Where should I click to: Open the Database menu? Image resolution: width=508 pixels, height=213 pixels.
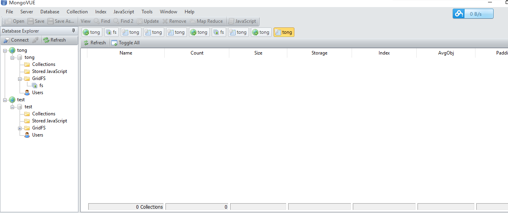point(50,12)
